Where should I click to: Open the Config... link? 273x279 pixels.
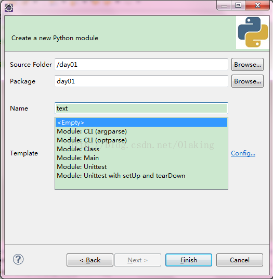coord(243,153)
